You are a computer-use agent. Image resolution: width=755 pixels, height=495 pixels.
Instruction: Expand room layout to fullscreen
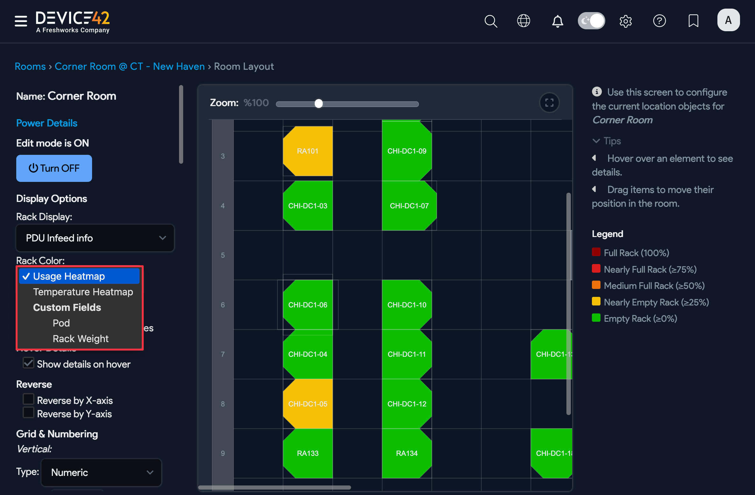click(x=549, y=103)
